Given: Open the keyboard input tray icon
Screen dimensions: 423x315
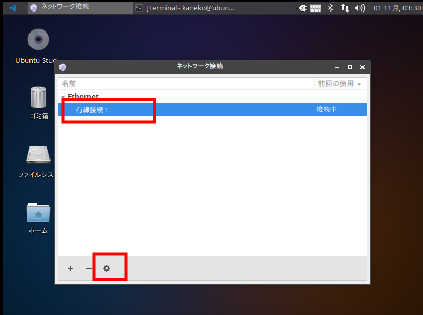Looking at the screenshot, I should [x=316, y=8].
